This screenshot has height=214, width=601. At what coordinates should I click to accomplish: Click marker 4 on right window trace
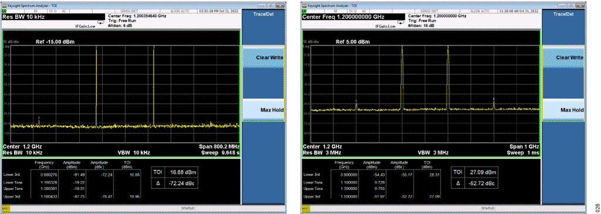click(x=494, y=98)
